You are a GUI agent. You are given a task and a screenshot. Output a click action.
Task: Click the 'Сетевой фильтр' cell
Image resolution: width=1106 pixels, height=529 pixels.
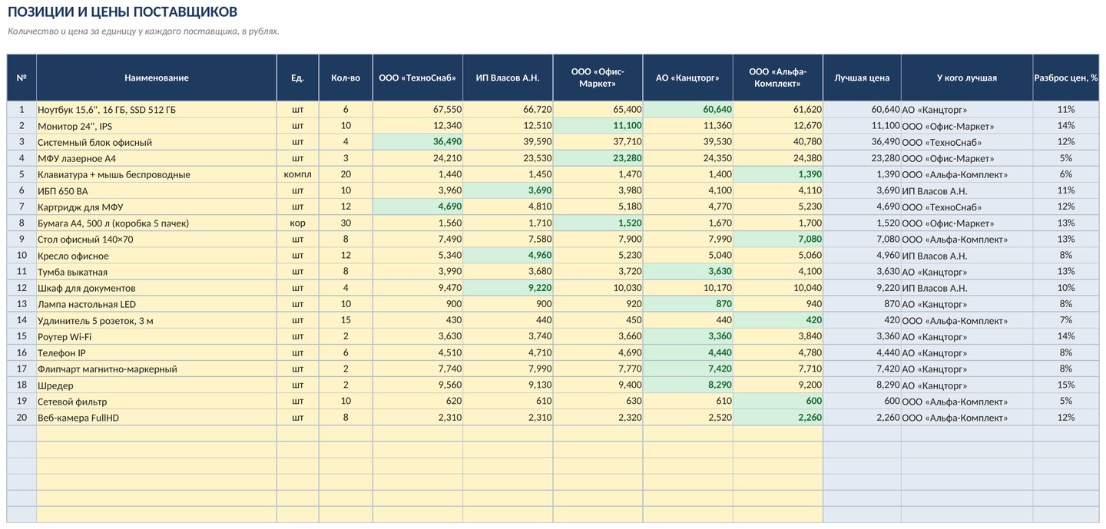pyautogui.click(x=157, y=402)
